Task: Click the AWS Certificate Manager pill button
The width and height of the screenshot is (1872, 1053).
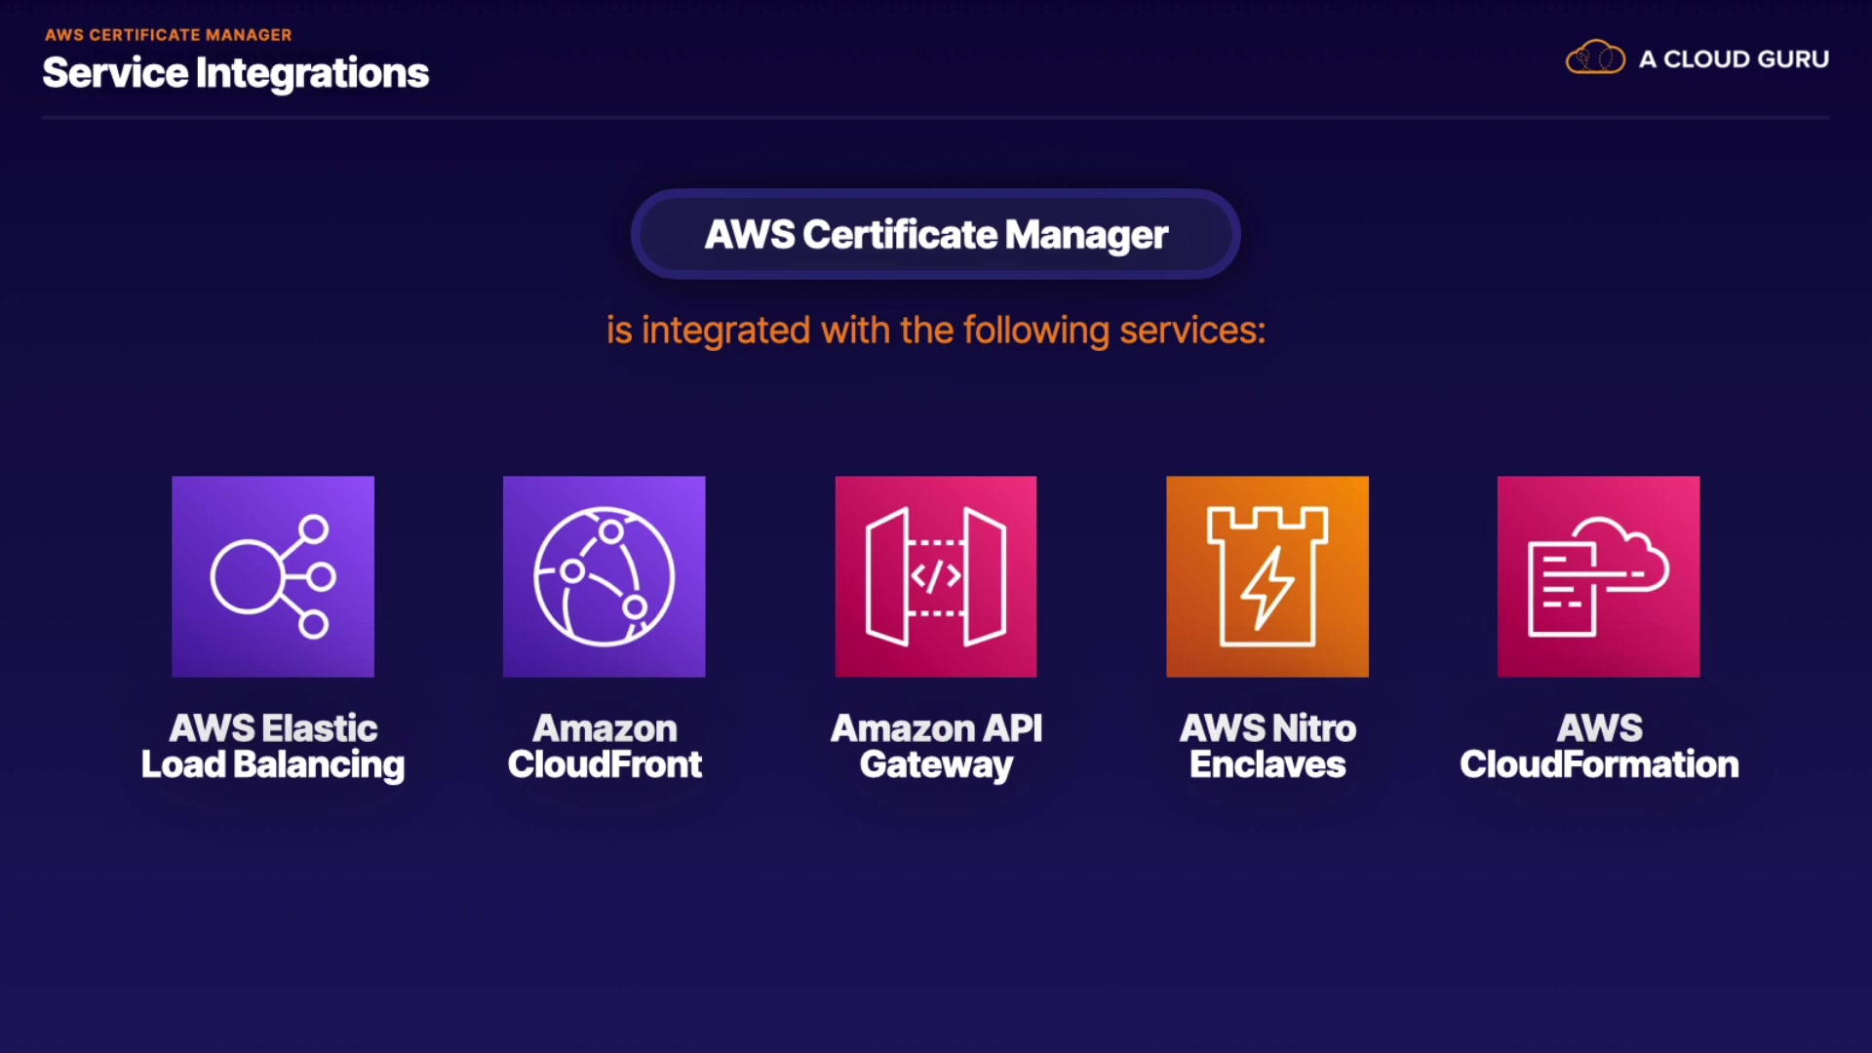Action: pos(935,234)
